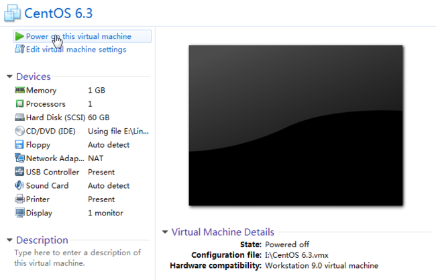Click the description text field

(x=78, y=258)
